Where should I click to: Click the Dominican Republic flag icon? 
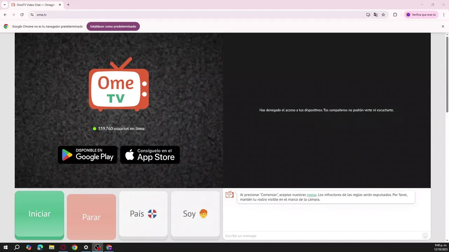point(152,214)
